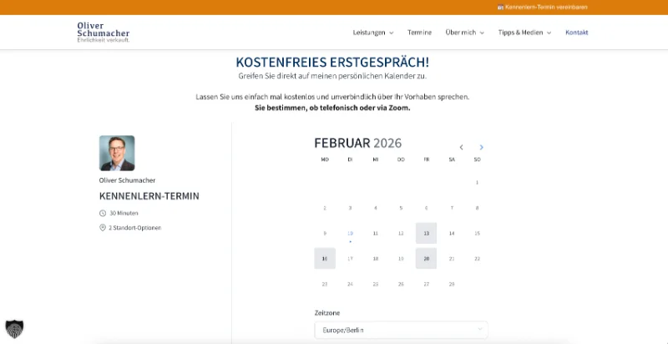Click today's date, February 10
Viewport: 668px width, 344px height.
coord(350,233)
